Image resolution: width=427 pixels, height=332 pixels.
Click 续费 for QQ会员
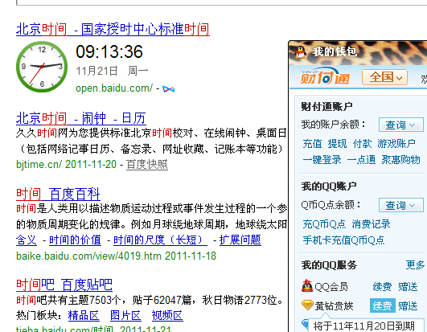tap(382, 287)
